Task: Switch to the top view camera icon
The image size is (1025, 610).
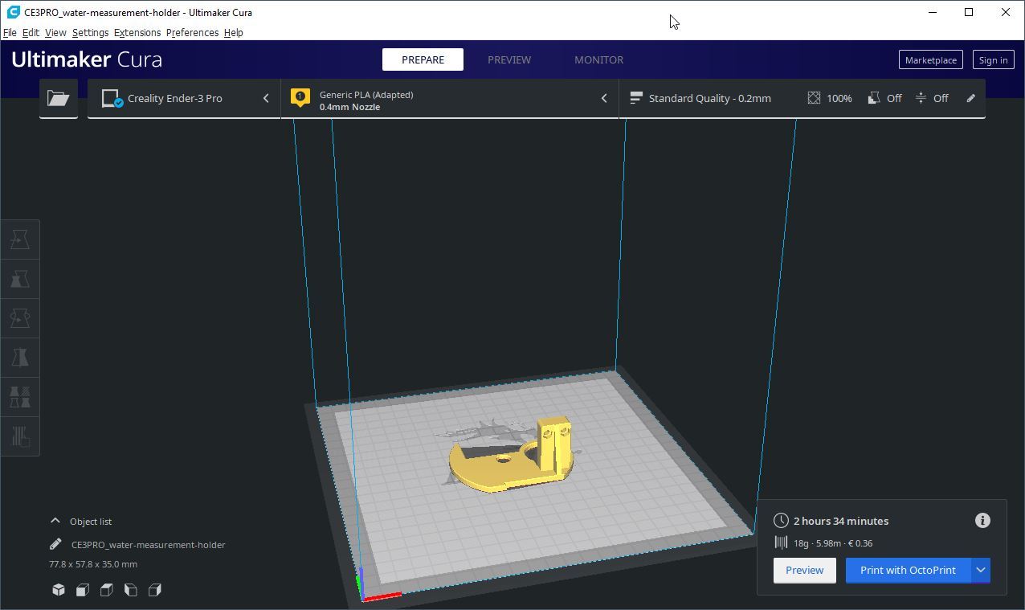Action: [106, 590]
